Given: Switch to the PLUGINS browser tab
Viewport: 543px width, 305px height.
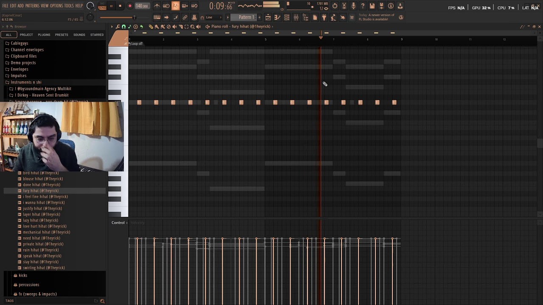Looking at the screenshot, I should coord(44,35).
